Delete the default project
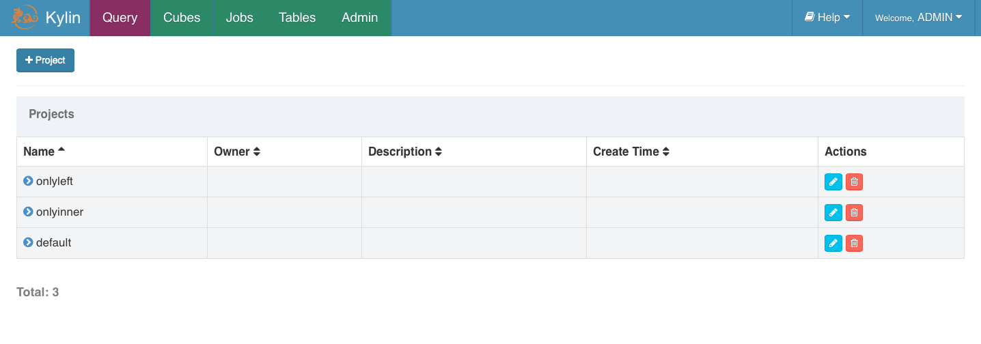This screenshot has height=344, width=981. coord(854,243)
